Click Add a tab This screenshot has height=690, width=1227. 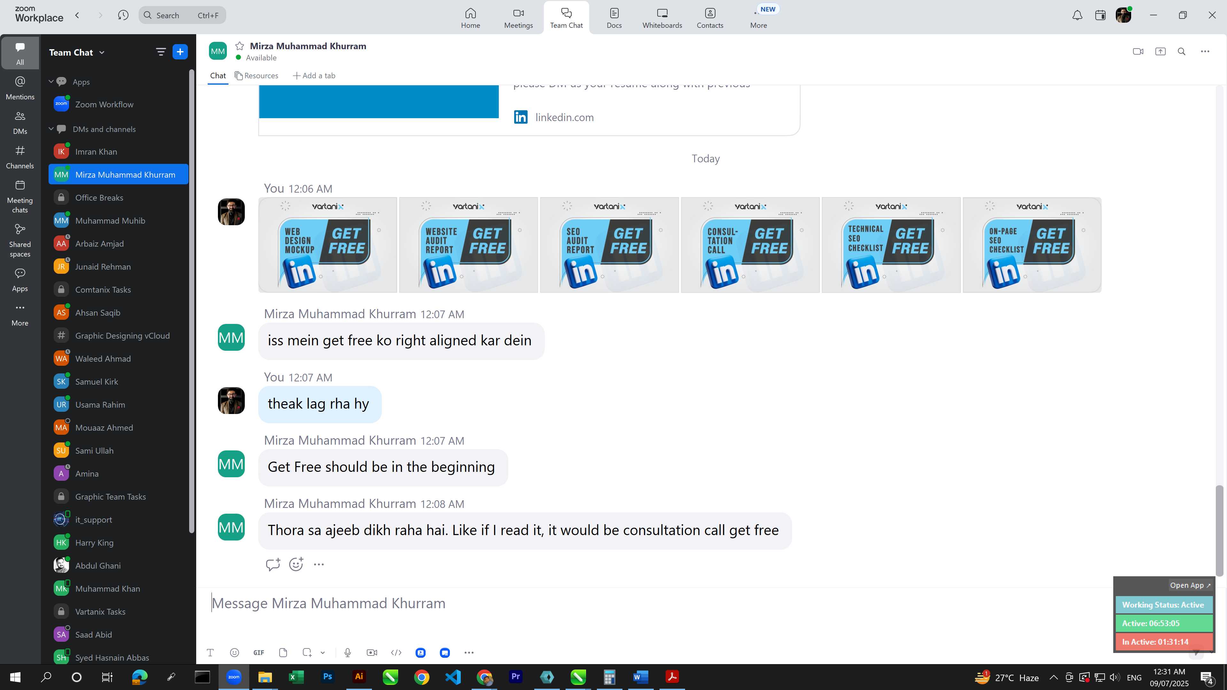tap(314, 76)
